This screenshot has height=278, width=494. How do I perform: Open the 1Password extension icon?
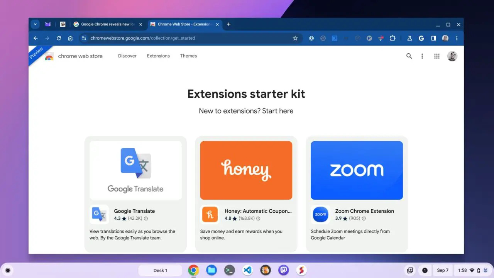click(x=311, y=38)
